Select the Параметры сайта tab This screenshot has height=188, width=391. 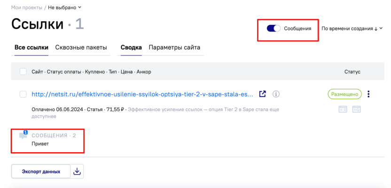(174, 47)
